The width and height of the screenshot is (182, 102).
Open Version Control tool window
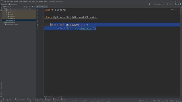pyautogui.click(x=8, y=99)
